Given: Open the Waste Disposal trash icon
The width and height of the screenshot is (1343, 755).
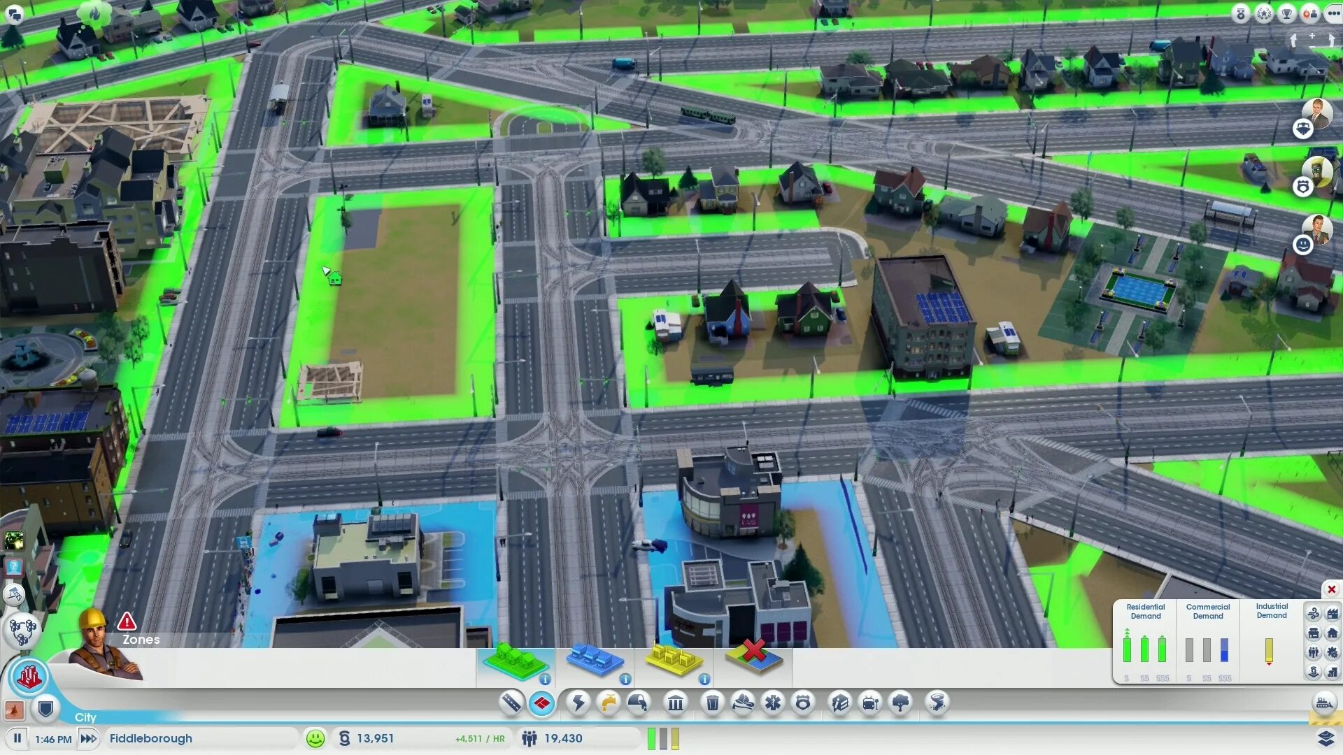Looking at the screenshot, I should click(712, 702).
